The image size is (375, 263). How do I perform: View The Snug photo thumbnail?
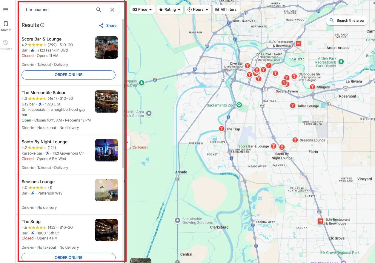106,230
